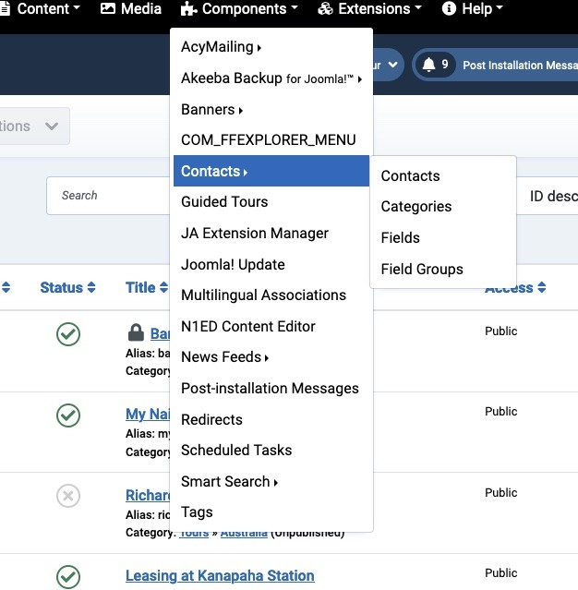Viewport: 578px width, 590px height.
Task: Choose Field Groups from Contacts submenu
Action: (x=422, y=270)
